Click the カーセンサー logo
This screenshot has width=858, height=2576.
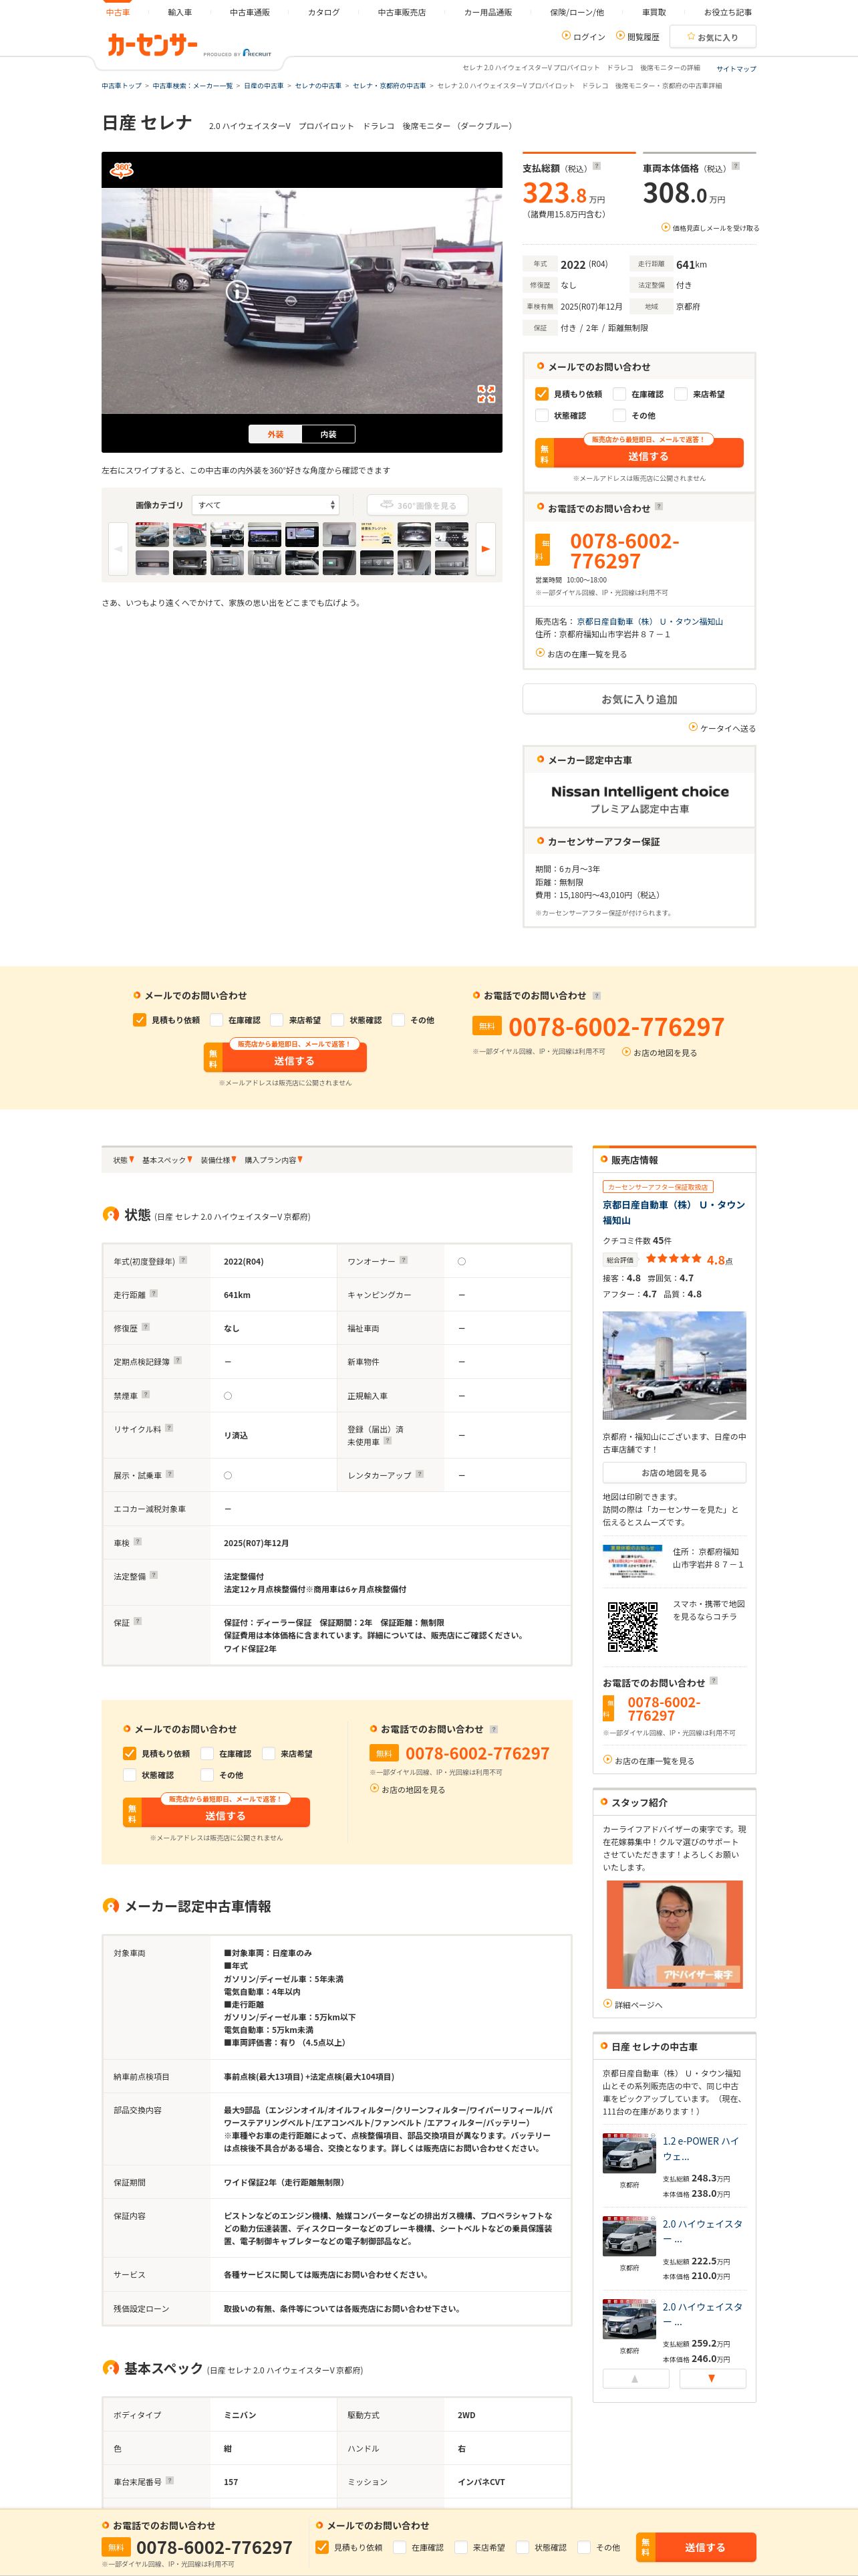click(x=152, y=45)
